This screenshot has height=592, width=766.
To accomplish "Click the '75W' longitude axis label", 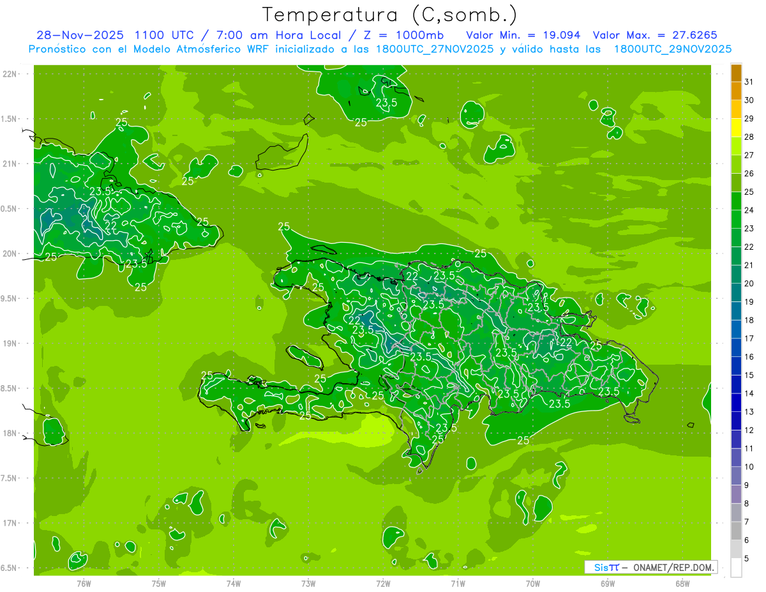I will pos(159,584).
